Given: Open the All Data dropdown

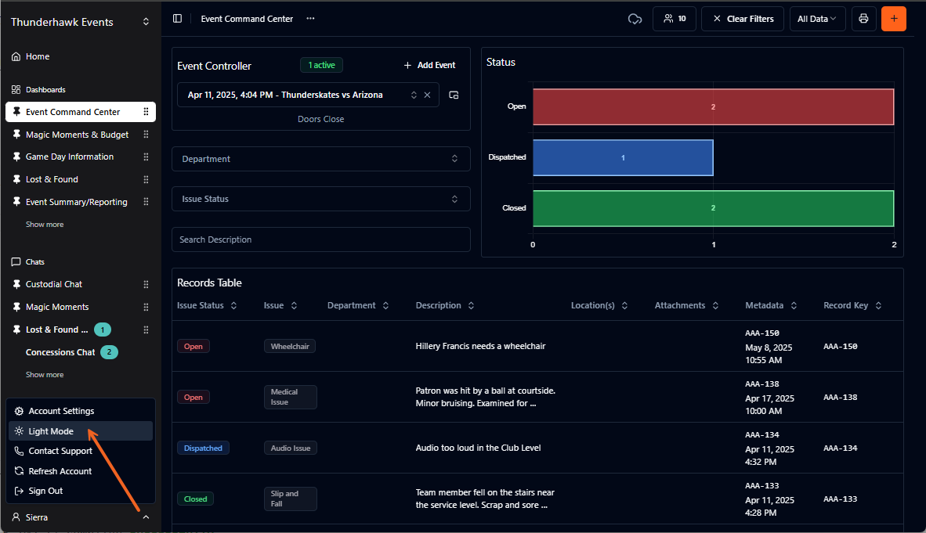Looking at the screenshot, I should pos(817,18).
